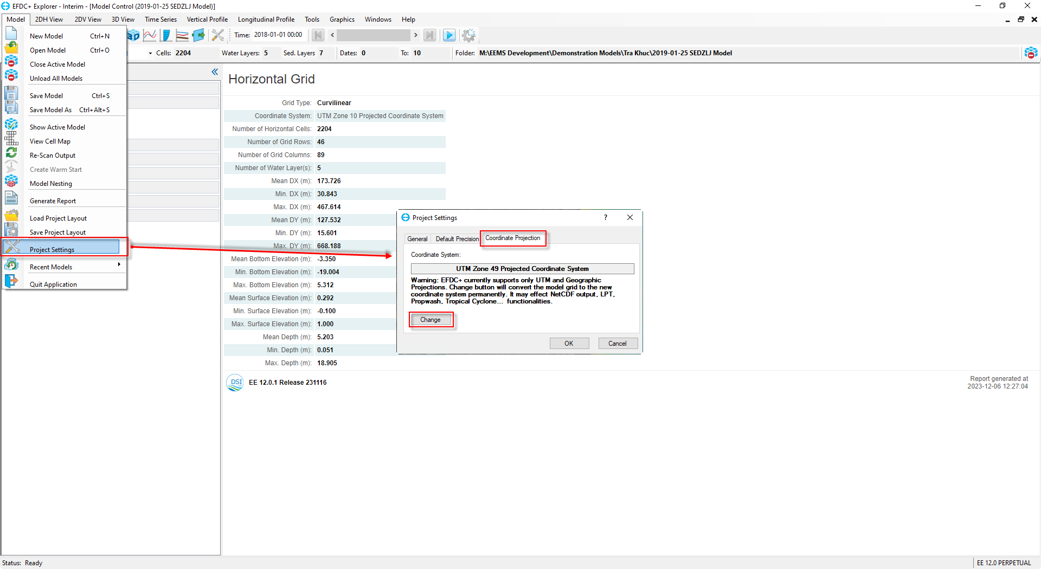Image resolution: width=1041 pixels, height=569 pixels.
Task: Select Generate Report from the Model menu
Action: [53, 201]
